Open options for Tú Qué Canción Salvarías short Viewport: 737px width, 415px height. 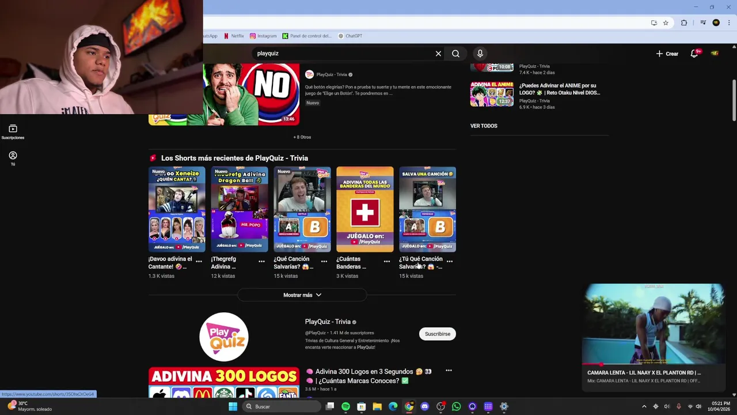[450, 261]
